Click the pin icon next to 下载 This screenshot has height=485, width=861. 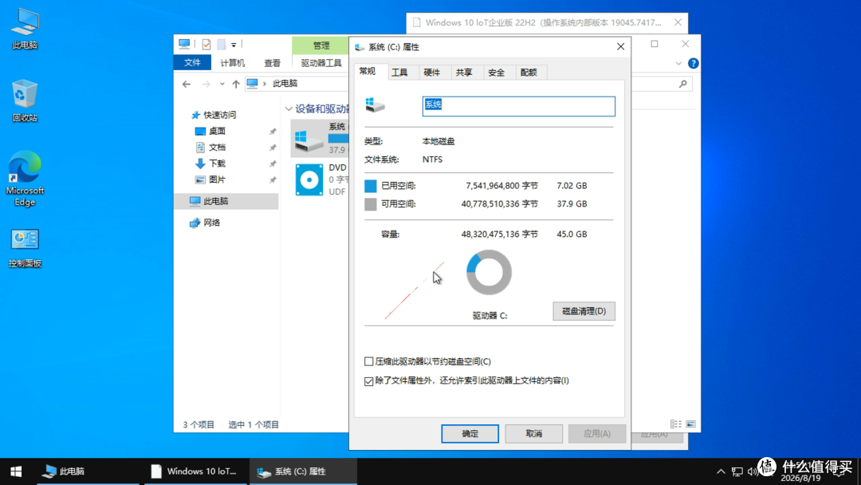pyautogui.click(x=273, y=164)
